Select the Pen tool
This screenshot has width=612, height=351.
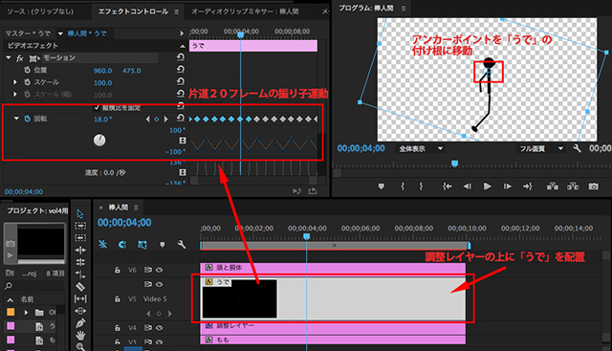click(80, 323)
